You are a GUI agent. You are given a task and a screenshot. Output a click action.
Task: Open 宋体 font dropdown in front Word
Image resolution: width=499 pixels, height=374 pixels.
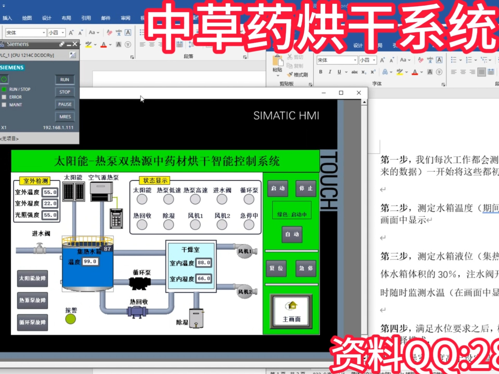tap(355, 60)
